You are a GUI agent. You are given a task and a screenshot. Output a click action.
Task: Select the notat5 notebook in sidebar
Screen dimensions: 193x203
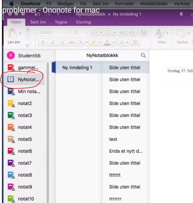tap(25, 139)
